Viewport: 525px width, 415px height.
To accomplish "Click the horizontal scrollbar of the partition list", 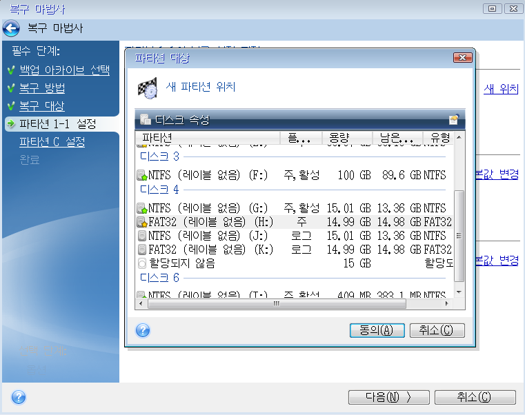I will [276, 304].
